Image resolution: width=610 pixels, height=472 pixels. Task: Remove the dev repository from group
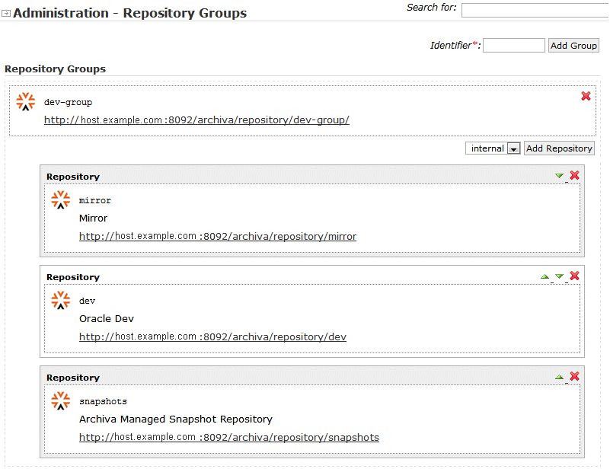(x=575, y=276)
